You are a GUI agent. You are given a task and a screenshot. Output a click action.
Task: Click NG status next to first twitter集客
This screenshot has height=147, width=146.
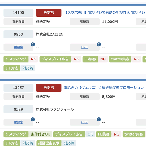coord(136,59)
